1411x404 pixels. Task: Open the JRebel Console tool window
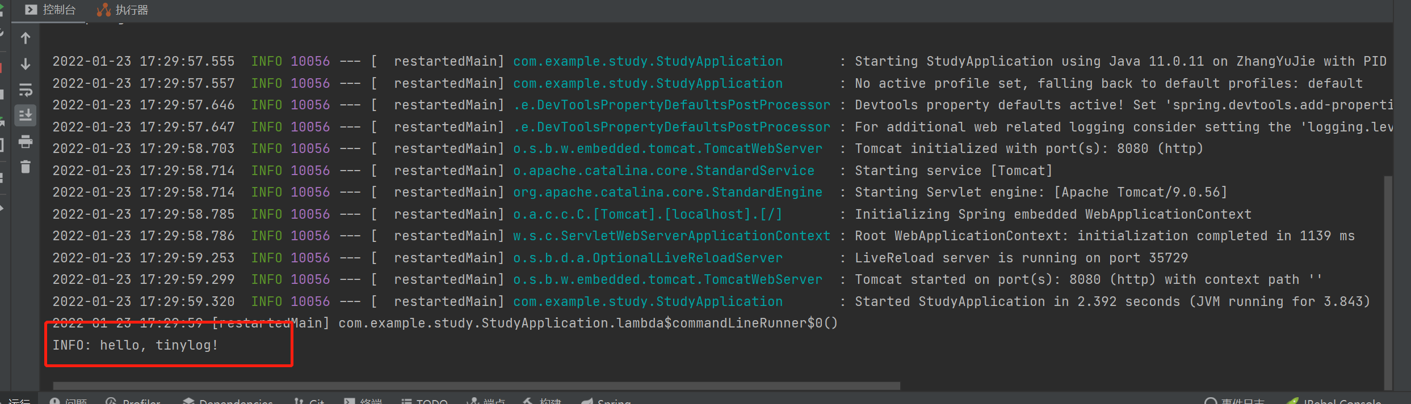(x=1335, y=401)
